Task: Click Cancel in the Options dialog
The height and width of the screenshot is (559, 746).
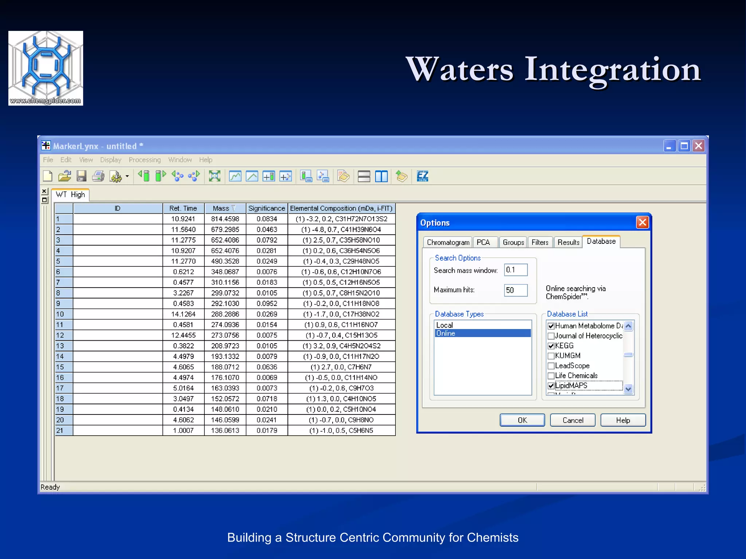Action: click(573, 420)
